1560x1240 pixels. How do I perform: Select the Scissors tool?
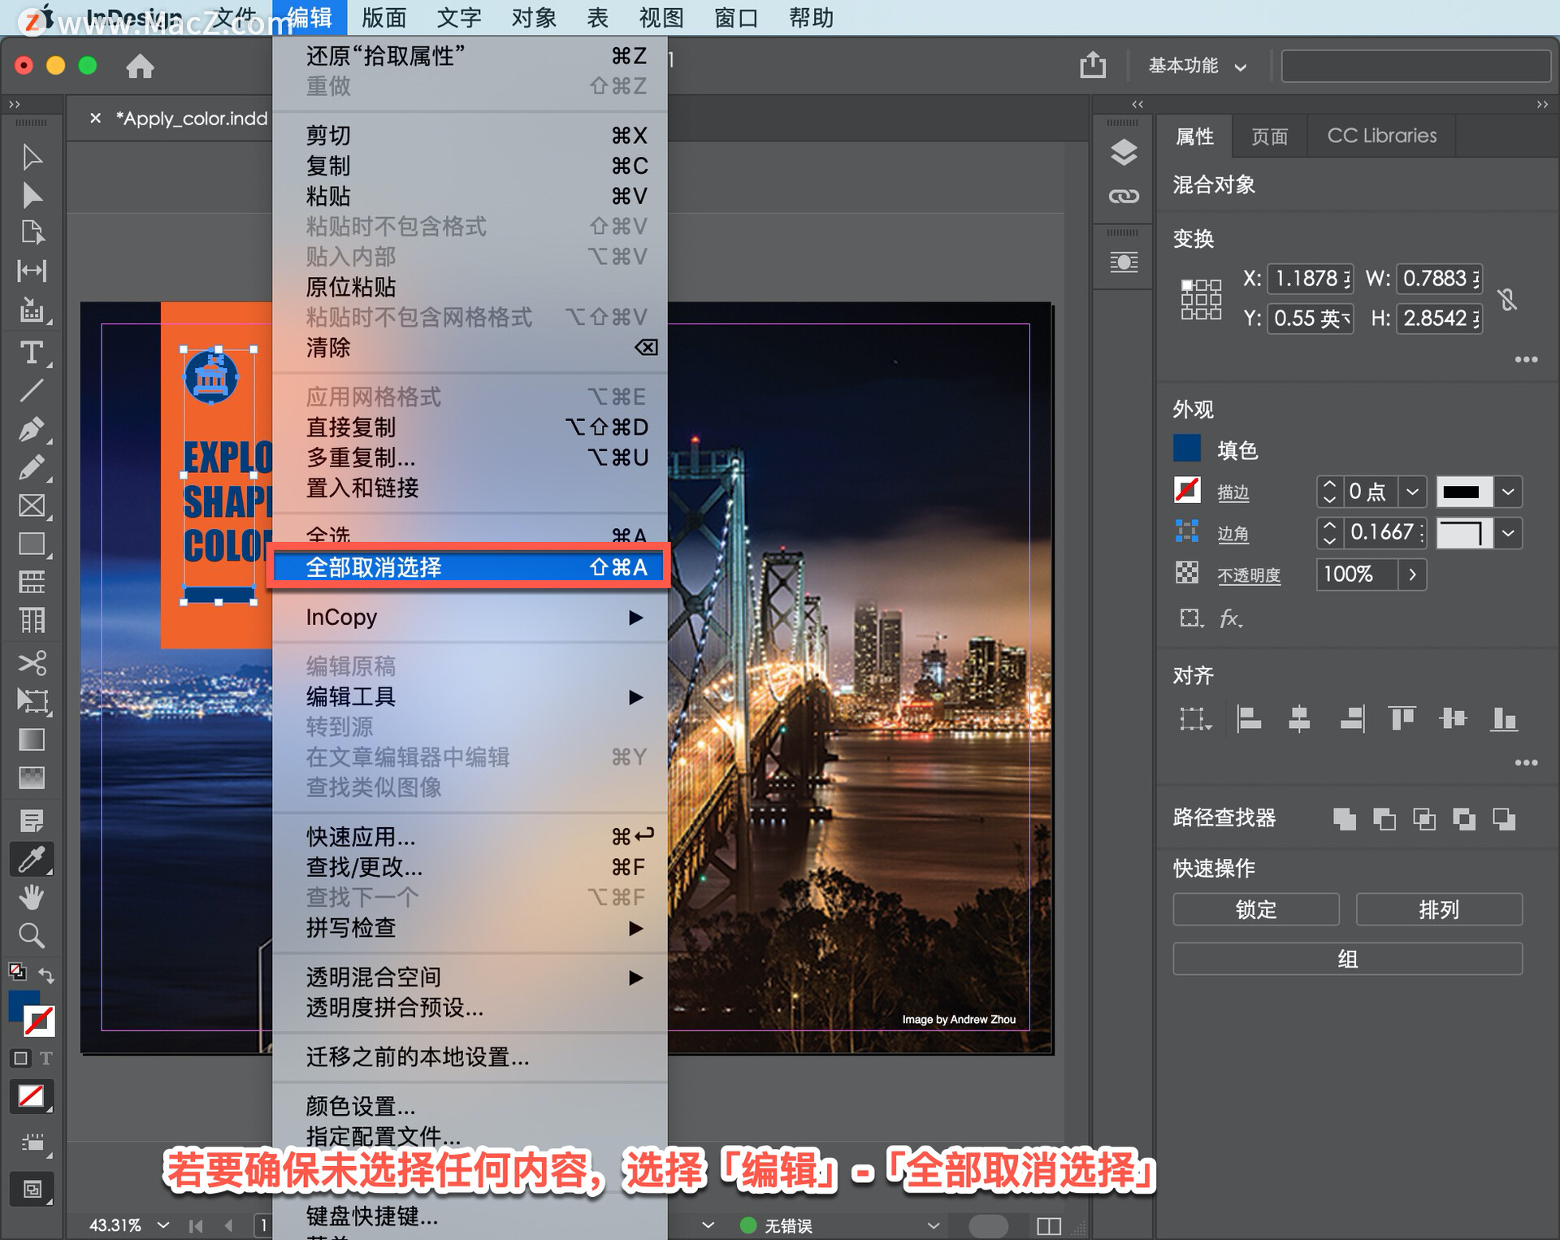coord(31,662)
